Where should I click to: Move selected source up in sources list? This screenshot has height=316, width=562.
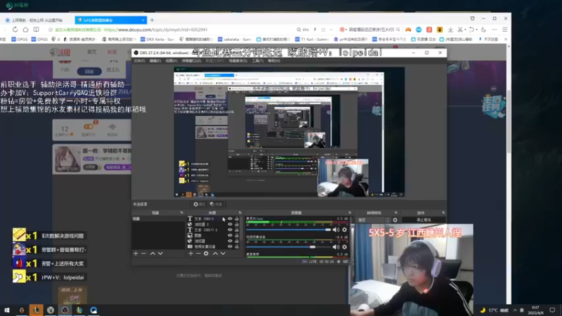pos(216,254)
